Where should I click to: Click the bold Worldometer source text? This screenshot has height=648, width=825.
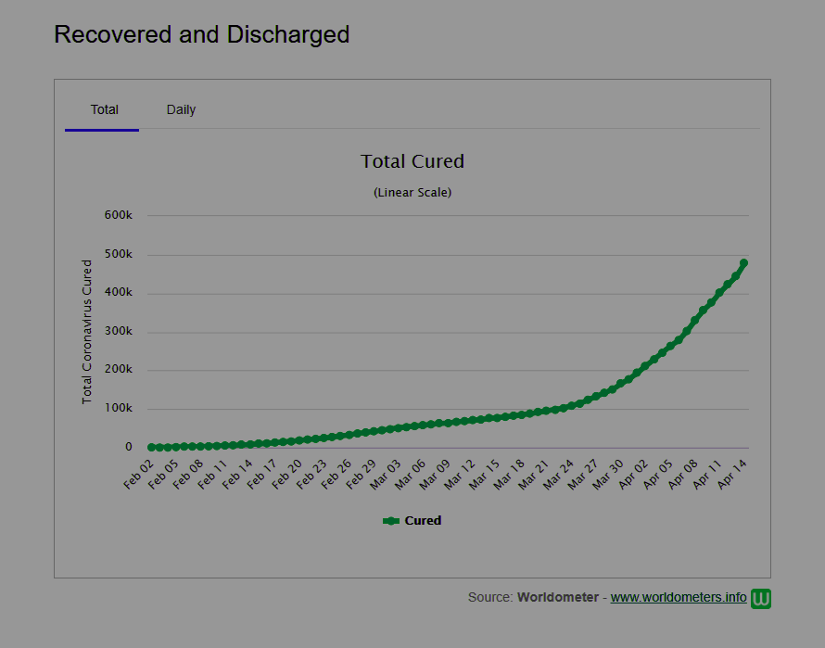point(557,597)
